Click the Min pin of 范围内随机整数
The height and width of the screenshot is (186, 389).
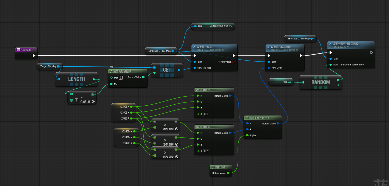coord(111,78)
